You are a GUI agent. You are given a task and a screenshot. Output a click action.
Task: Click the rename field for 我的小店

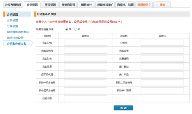click(86, 98)
